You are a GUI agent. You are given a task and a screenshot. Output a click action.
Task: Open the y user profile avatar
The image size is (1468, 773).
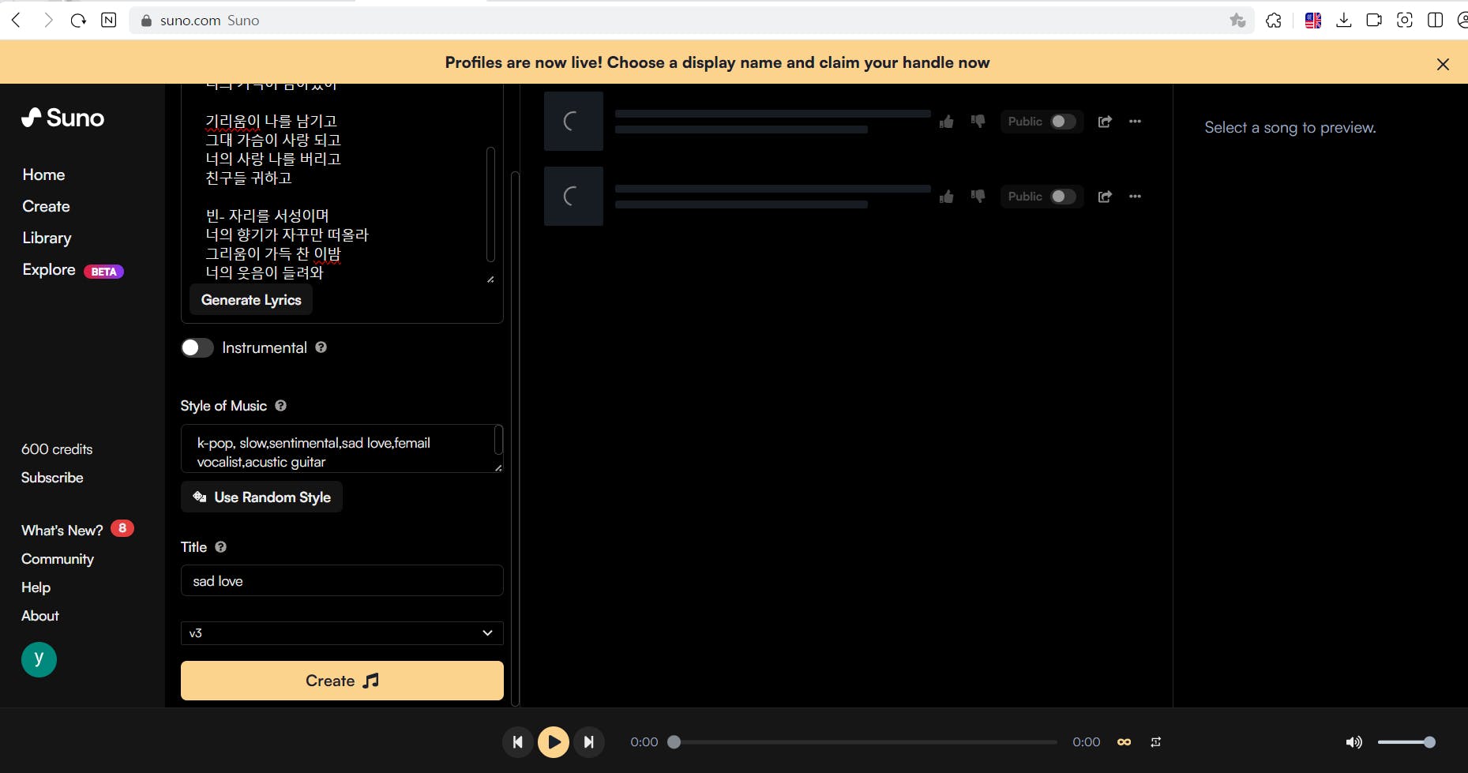click(39, 659)
